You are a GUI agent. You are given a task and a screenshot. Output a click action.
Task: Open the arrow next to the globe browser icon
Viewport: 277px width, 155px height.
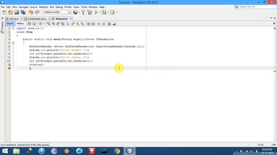coord(79,12)
